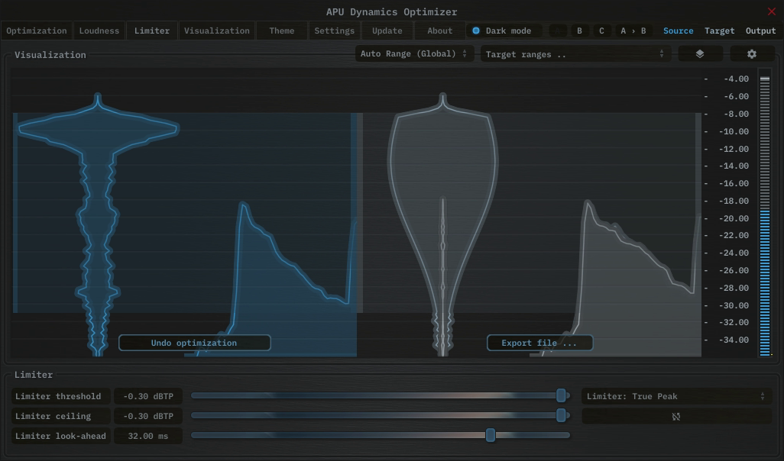Click the layers icon above the visualization
Image resolution: width=784 pixels, height=461 pixels.
coord(699,53)
